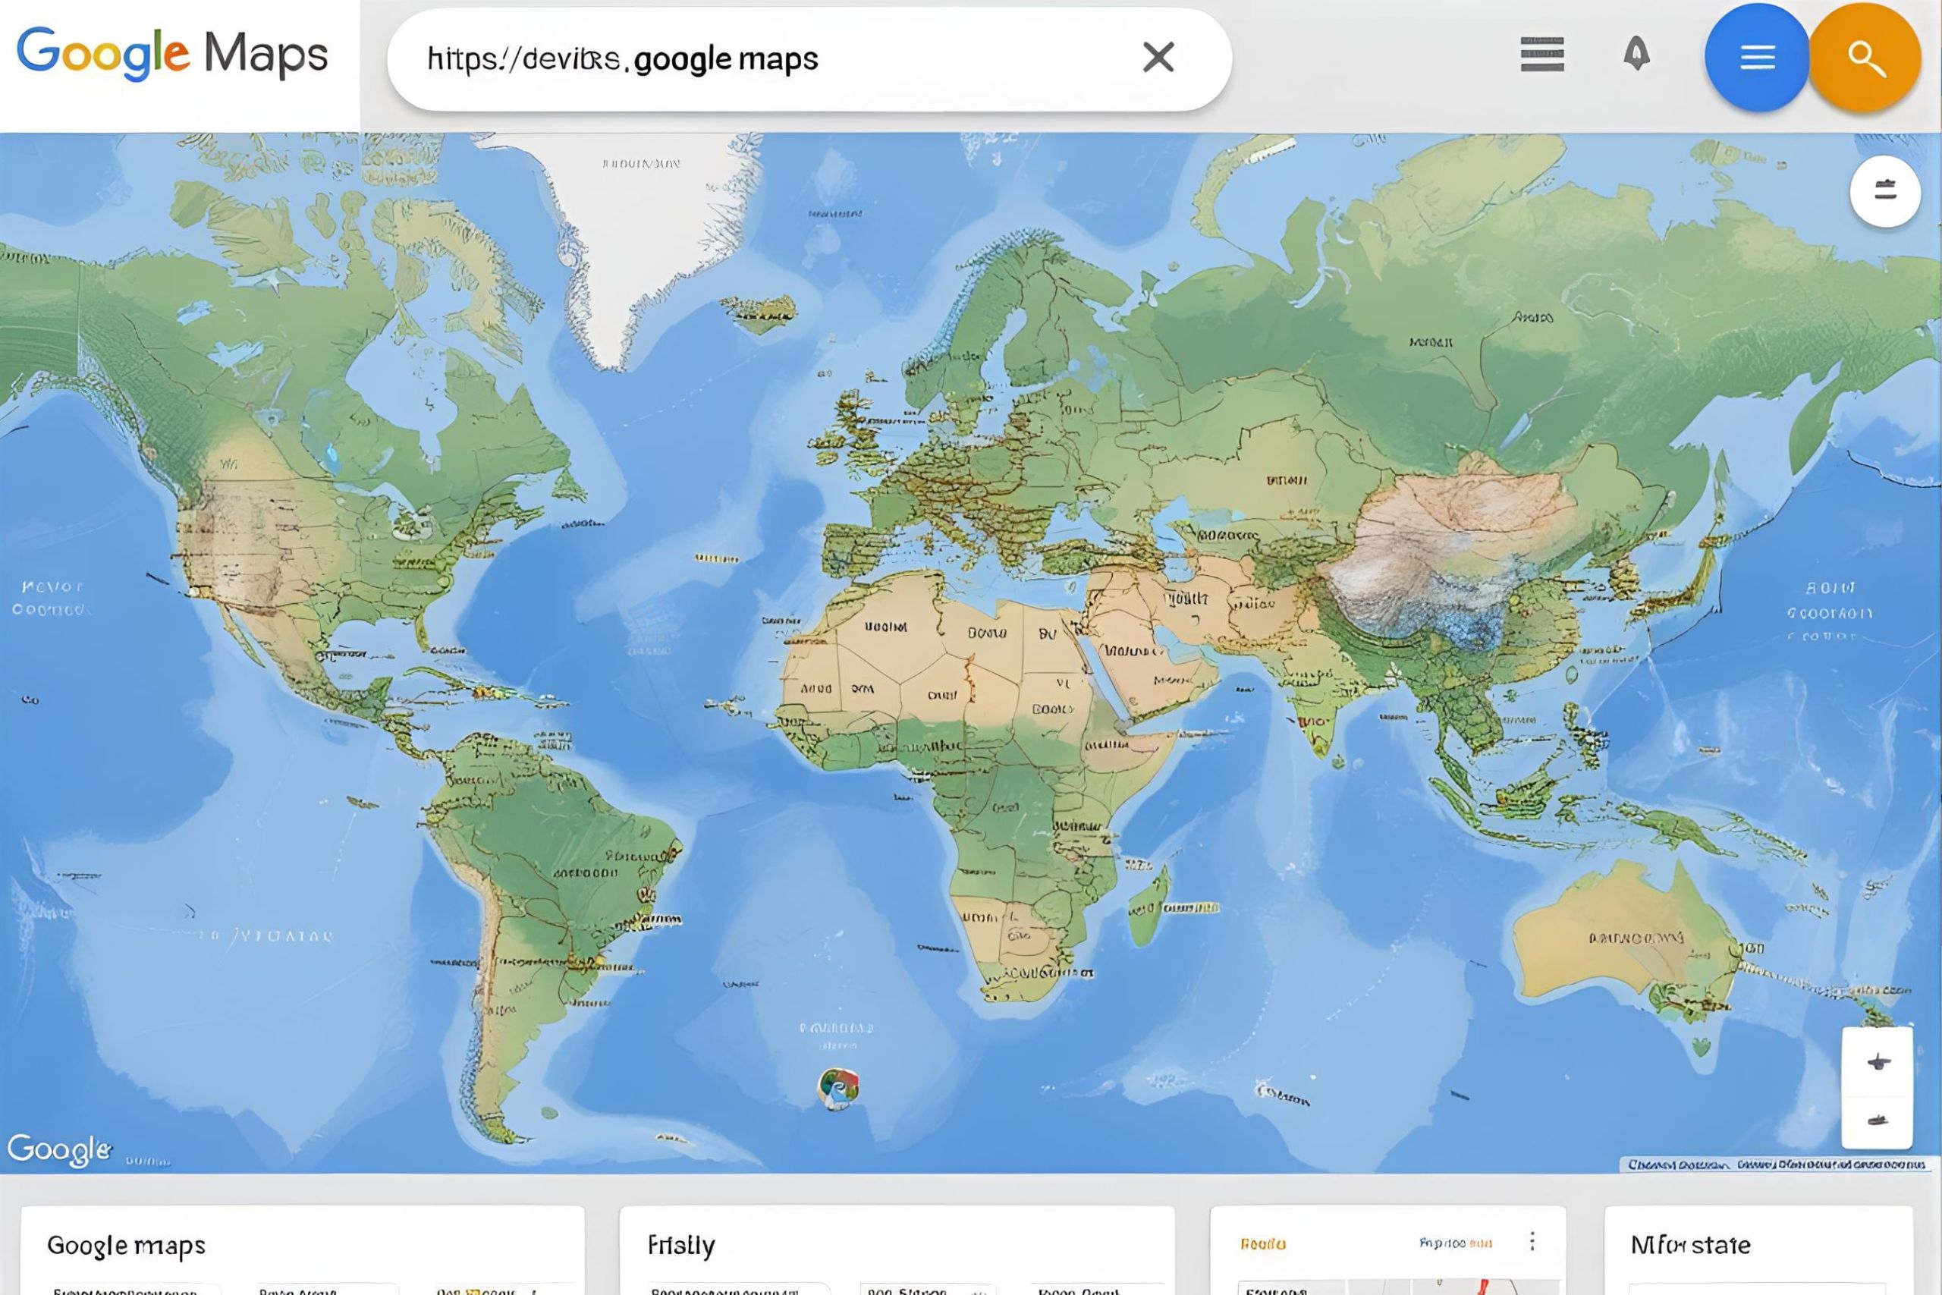Open the gray hamburger menu
This screenshot has width=1942, height=1295.
tap(1541, 55)
